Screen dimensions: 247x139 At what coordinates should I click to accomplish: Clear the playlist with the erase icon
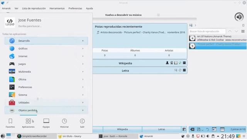192,129
